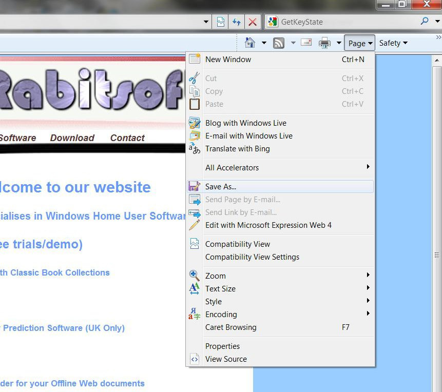Open the Safety dropdown menu

[x=393, y=43]
